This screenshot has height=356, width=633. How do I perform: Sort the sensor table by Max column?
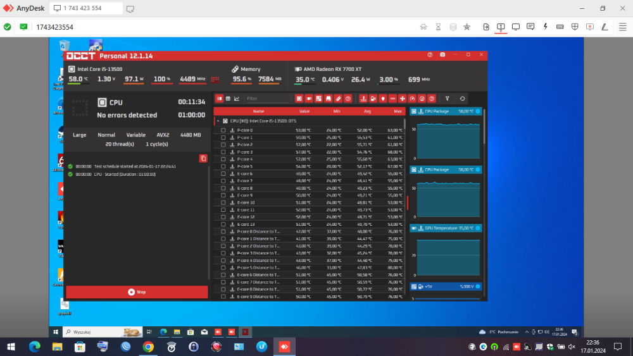coord(398,111)
